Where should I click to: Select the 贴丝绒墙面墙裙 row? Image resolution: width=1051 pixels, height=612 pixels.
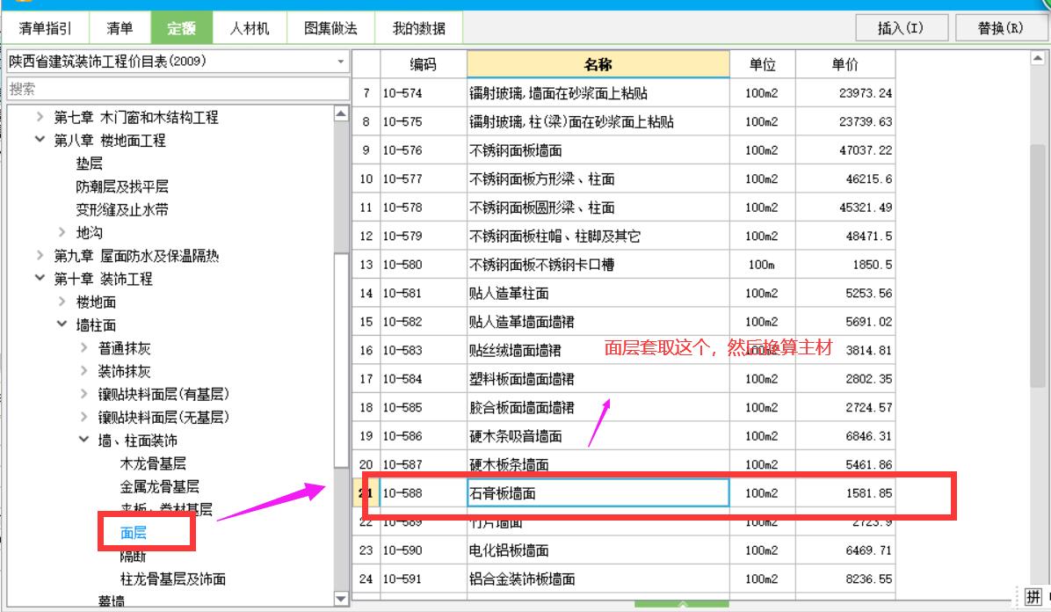click(x=624, y=350)
